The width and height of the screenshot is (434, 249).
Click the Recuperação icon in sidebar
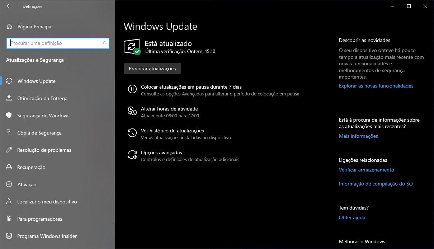coord(9,167)
